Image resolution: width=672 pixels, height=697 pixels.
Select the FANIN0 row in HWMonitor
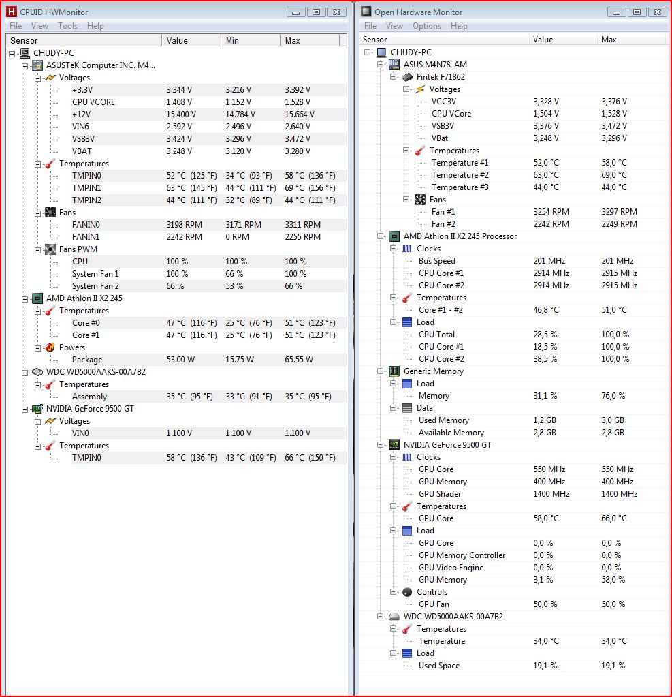[209, 225]
